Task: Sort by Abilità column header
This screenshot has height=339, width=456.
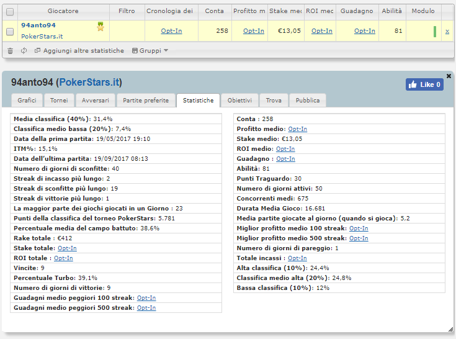Action: [x=391, y=11]
